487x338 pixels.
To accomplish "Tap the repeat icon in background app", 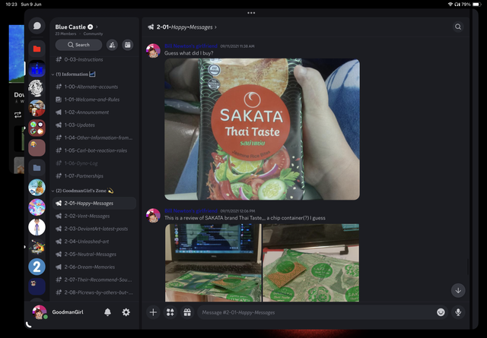I will [18, 115].
